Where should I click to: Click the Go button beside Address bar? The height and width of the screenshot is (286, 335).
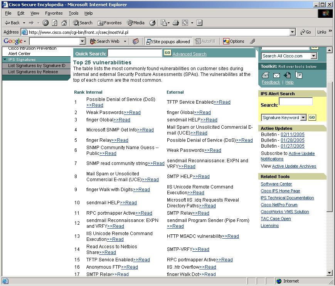click(x=306, y=32)
